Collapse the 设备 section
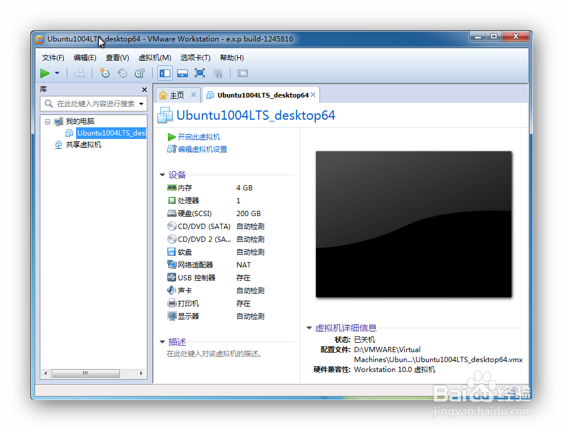564x431 pixels. (x=162, y=175)
